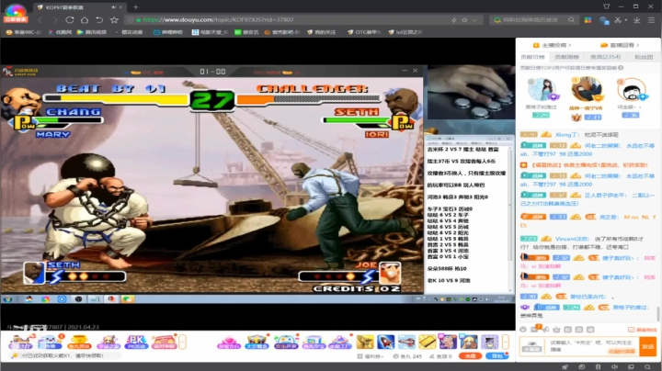Open the bearded cartoon face avatar
Image resolution: width=662 pixels, height=371 pixels.
click(x=631, y=91)
